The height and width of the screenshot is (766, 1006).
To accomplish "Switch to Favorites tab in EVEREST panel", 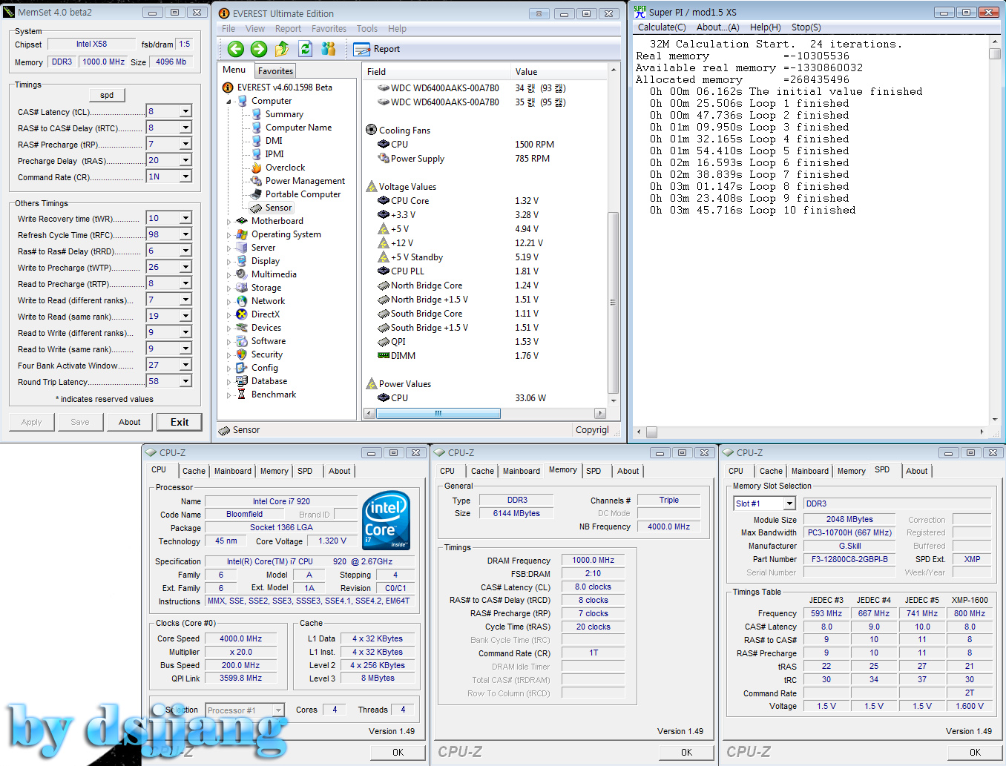I will [x=275, y=71].
